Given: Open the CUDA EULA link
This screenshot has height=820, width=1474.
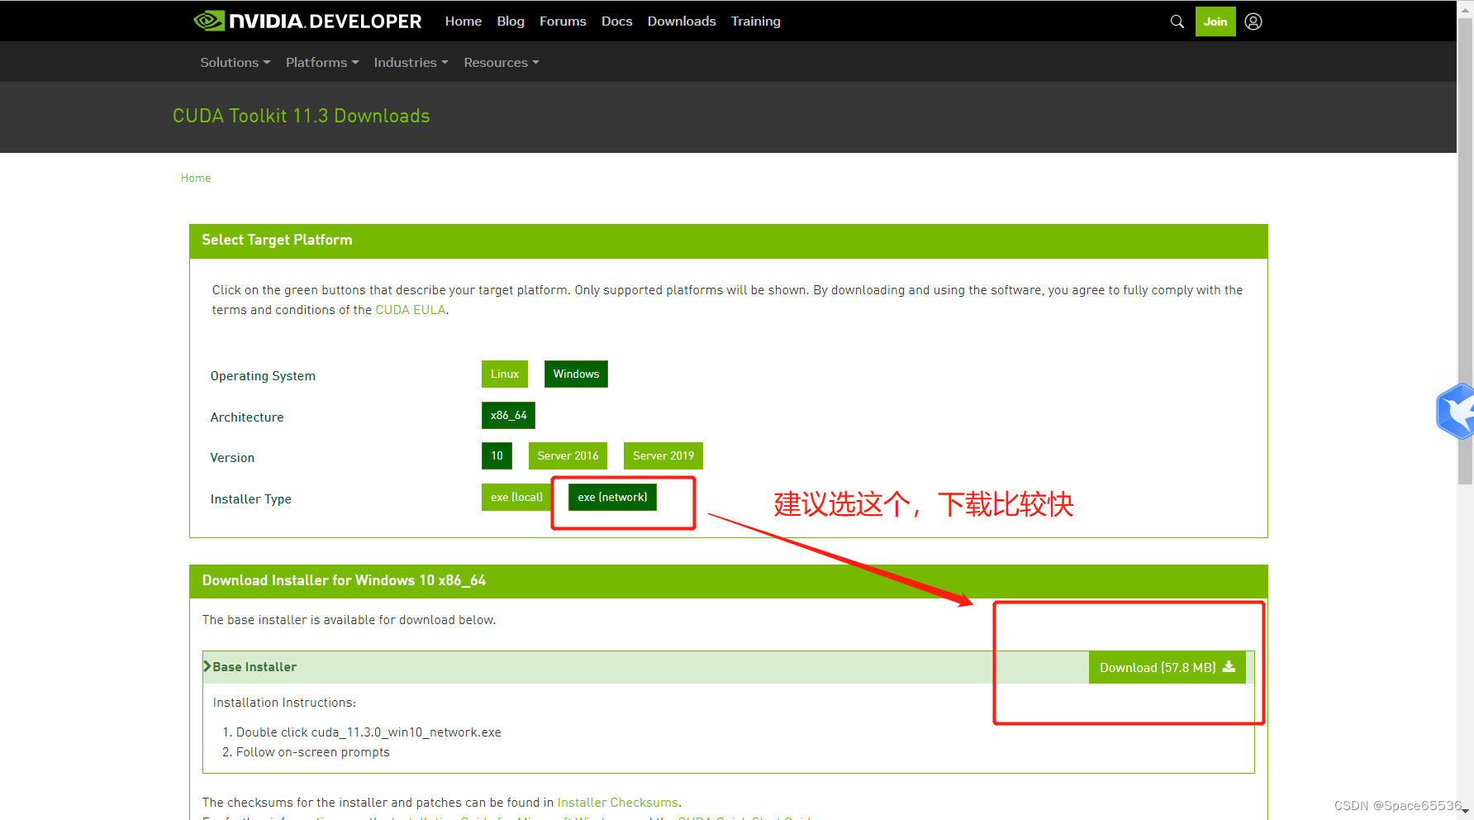Looking at the screenshot, I should 411,310.
